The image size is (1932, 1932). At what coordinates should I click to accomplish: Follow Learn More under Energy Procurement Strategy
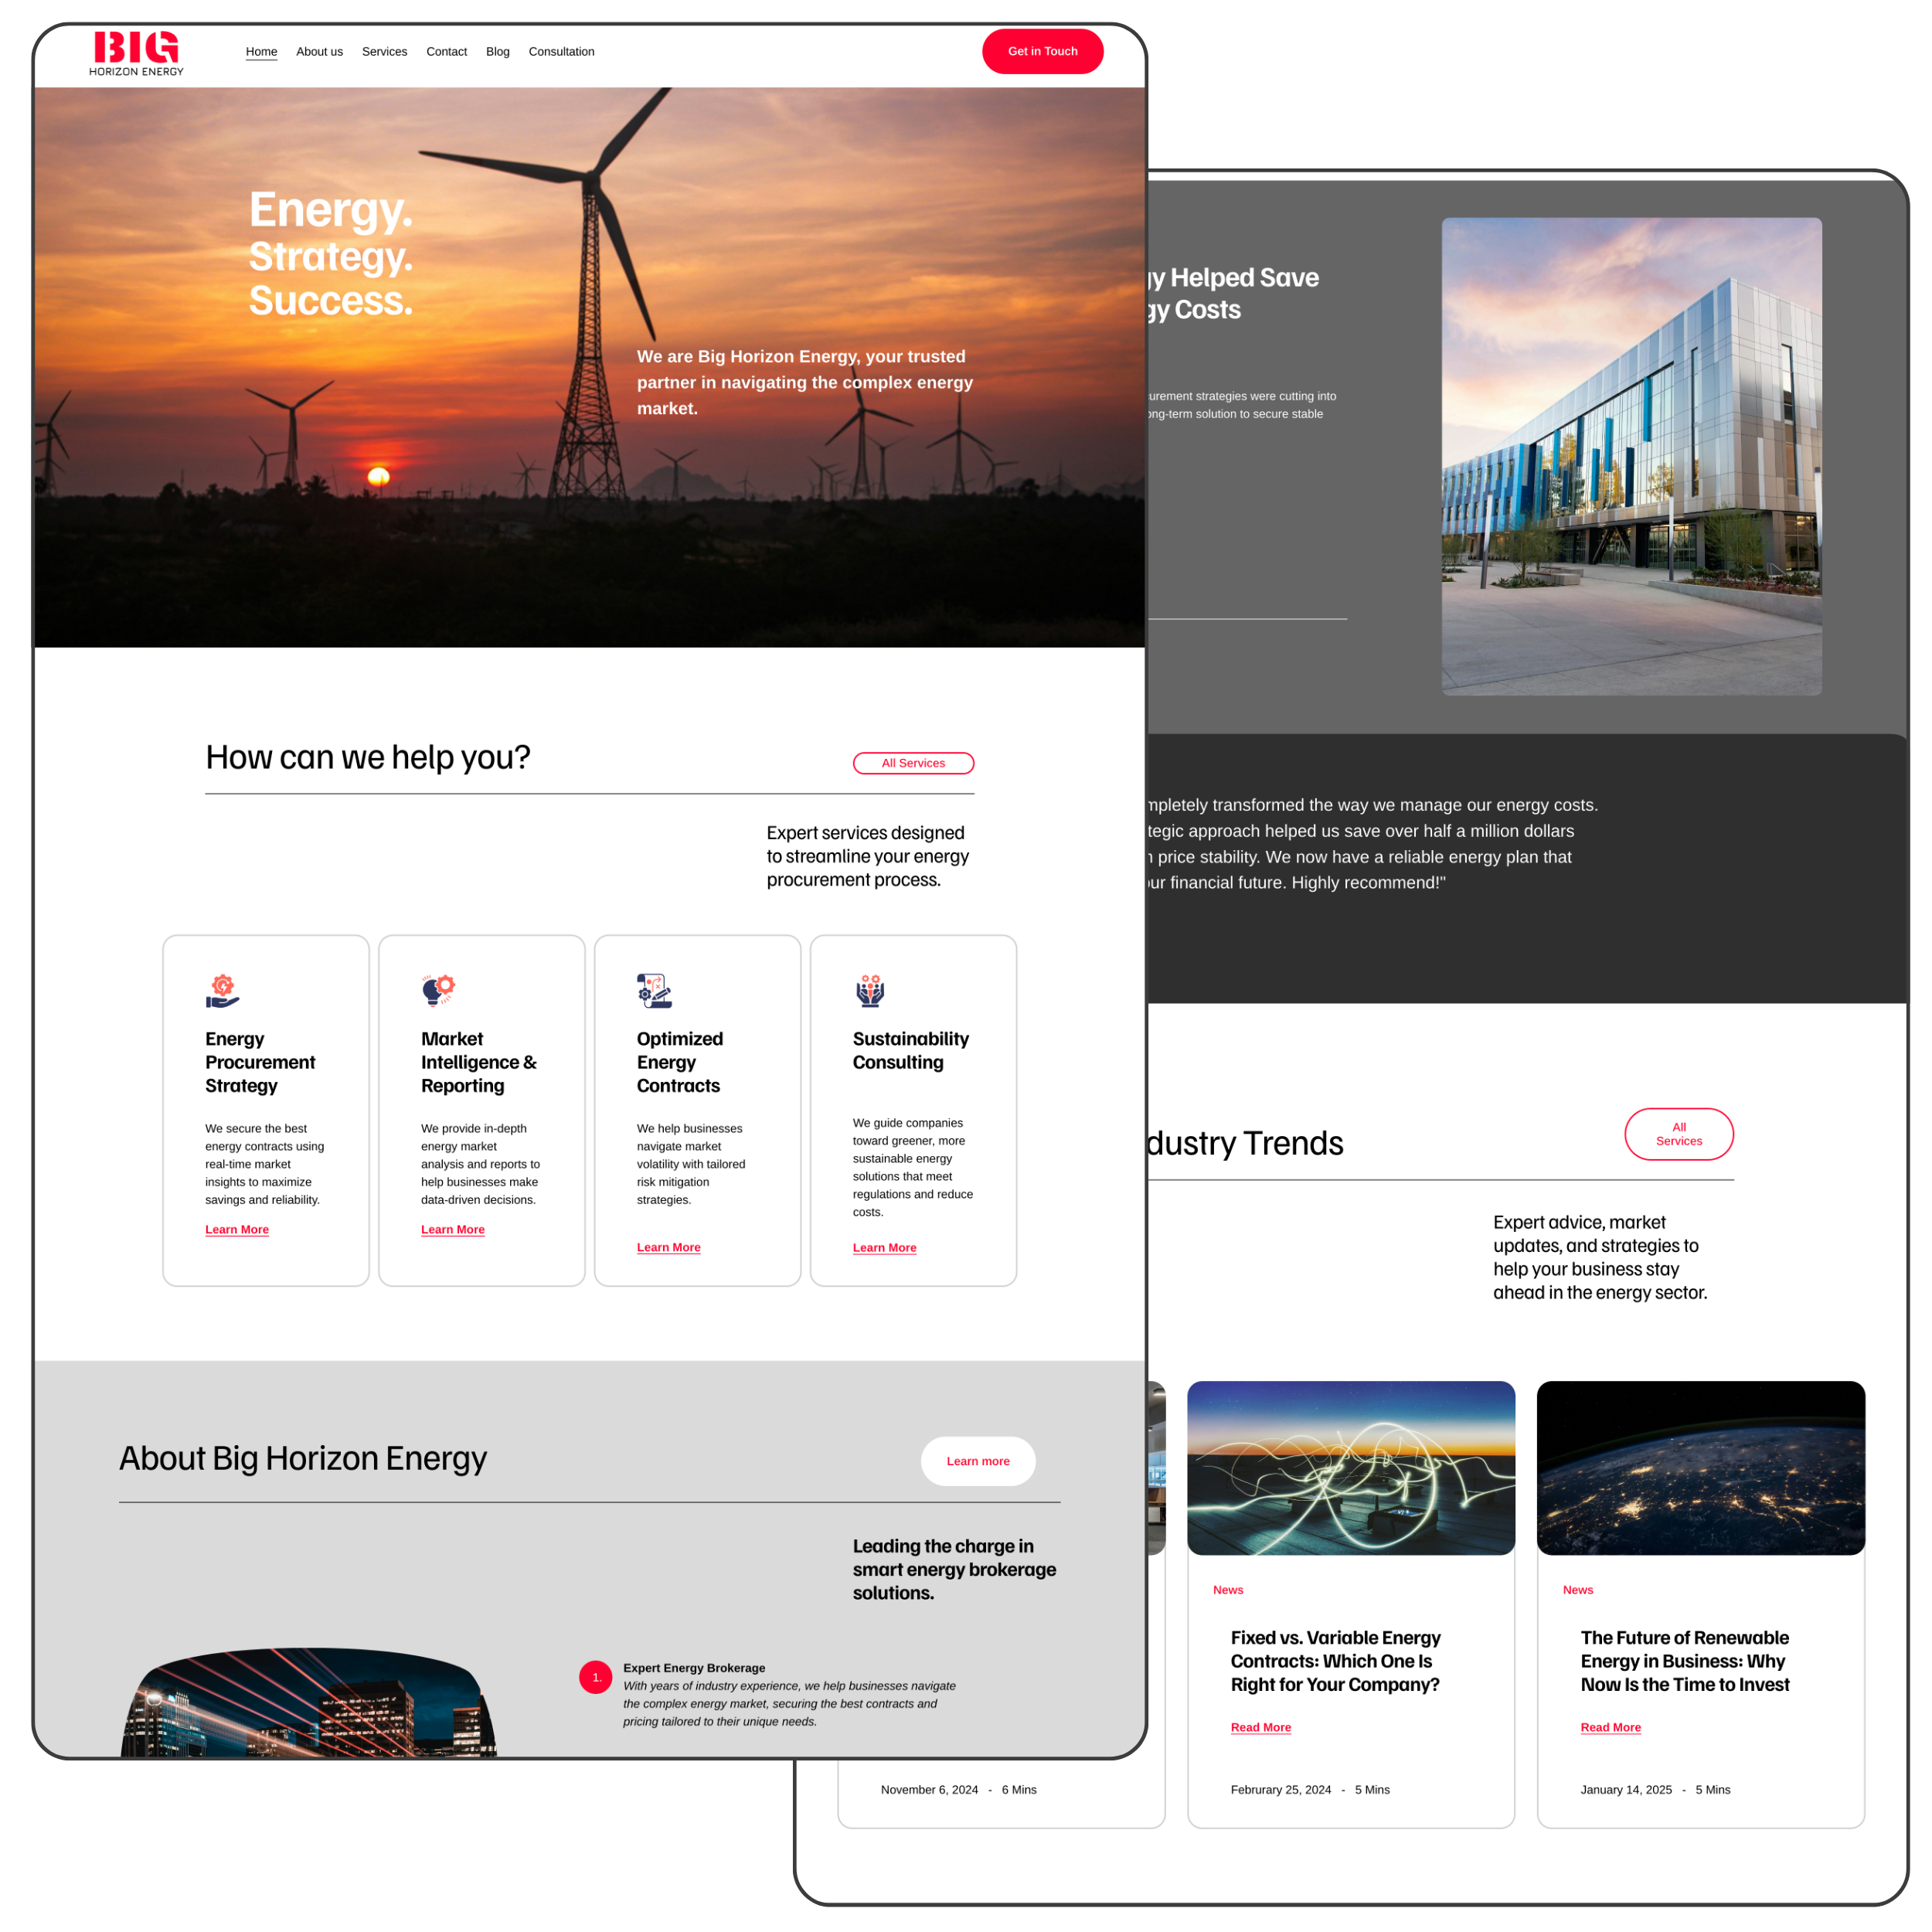pos(237,1229)
